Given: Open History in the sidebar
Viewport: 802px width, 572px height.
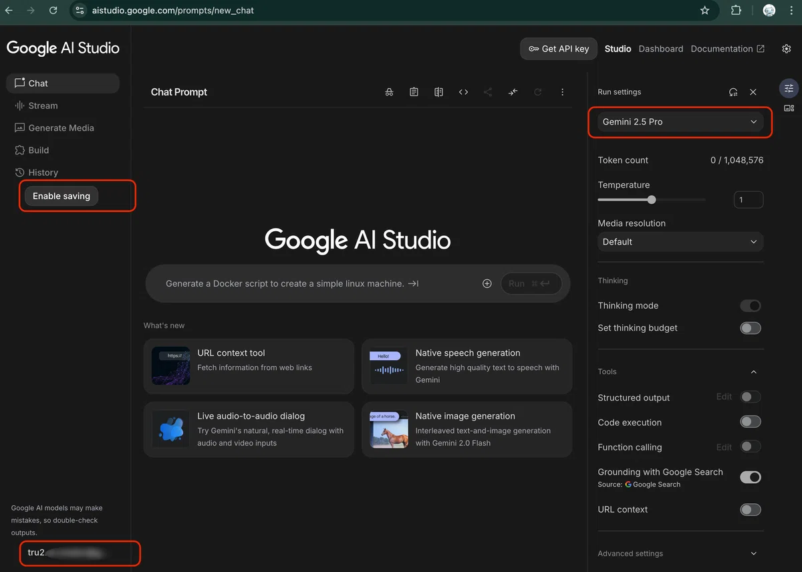Looking at the screenshot, I should pyautogui.click(x=63, y=172).
